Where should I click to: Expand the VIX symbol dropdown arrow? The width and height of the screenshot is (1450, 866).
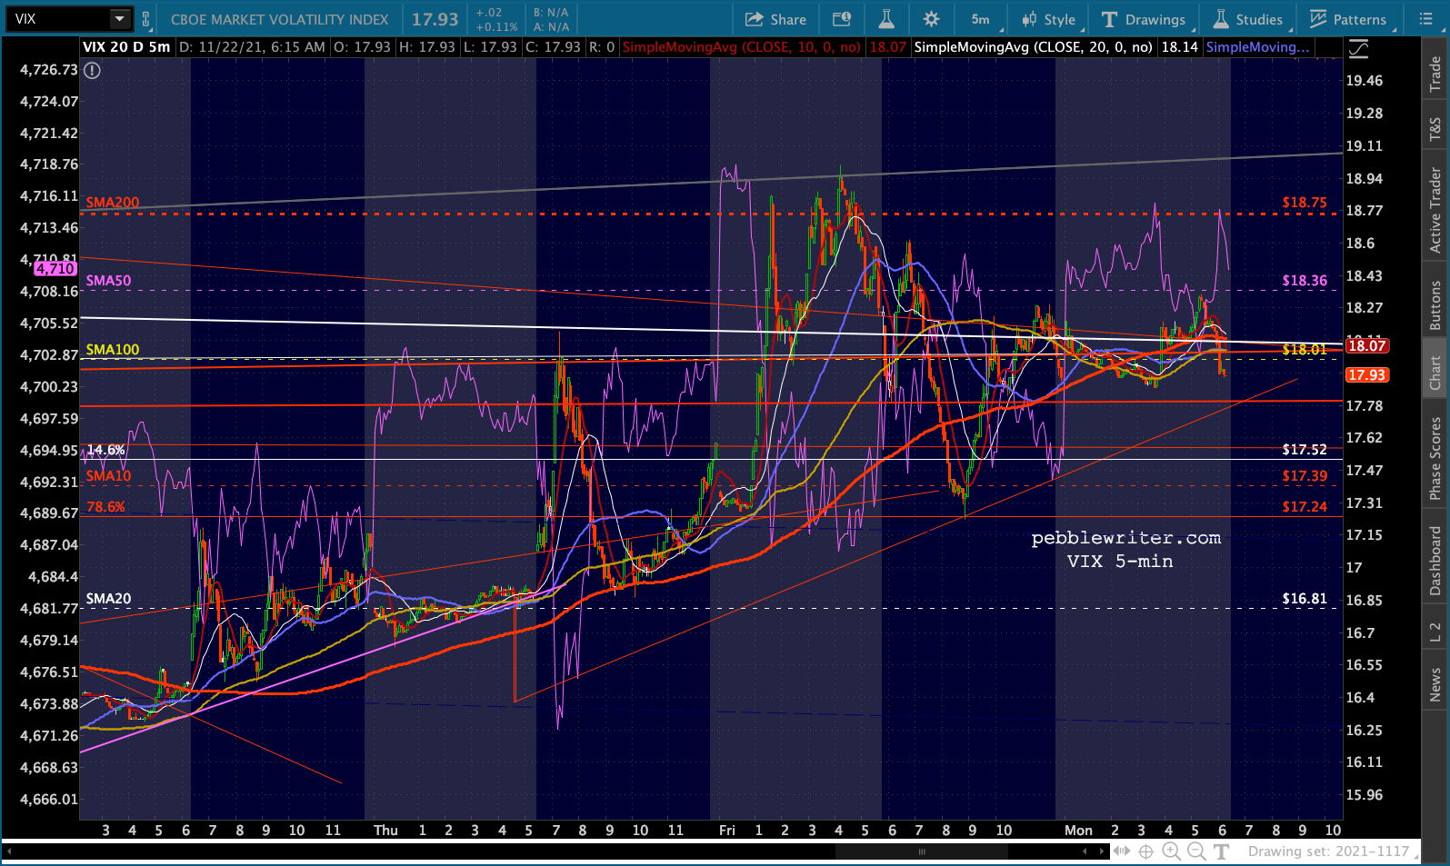120,19
